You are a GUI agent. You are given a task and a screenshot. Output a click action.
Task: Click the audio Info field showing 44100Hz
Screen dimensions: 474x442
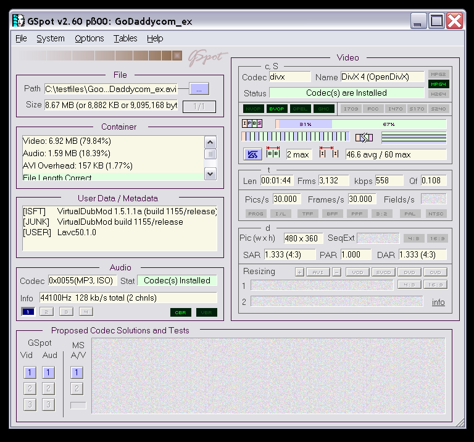click(128, 298)
